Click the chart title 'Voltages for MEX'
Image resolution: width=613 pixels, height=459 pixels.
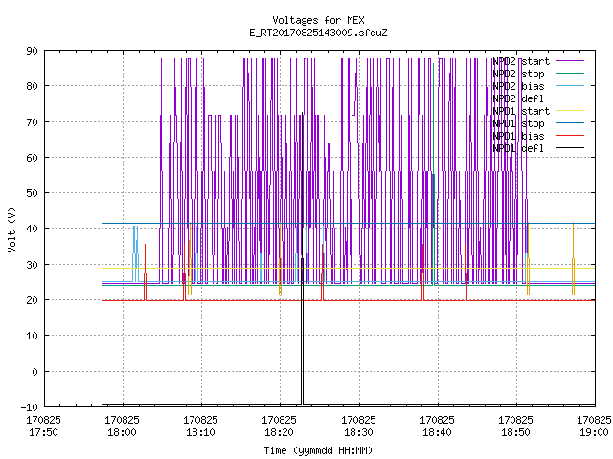[x=318, y=20]
